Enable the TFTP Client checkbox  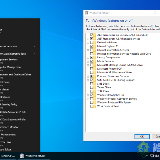tap(91, 91)
